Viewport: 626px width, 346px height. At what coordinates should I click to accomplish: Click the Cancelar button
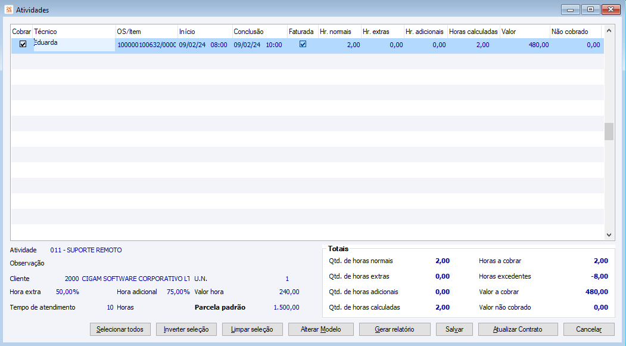coord(589,329)
